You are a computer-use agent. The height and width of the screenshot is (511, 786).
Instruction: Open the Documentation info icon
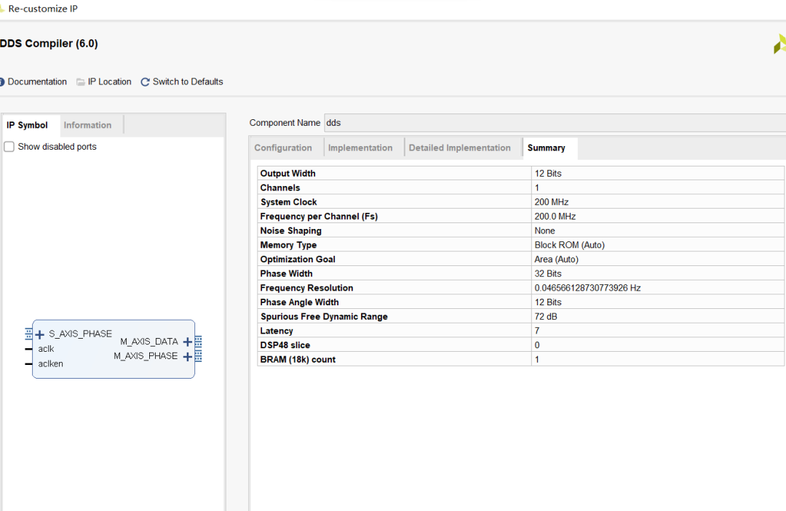click(x=1, y=81)
